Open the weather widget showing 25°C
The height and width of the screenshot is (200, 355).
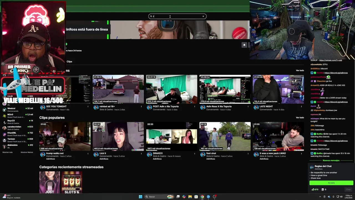11,197
